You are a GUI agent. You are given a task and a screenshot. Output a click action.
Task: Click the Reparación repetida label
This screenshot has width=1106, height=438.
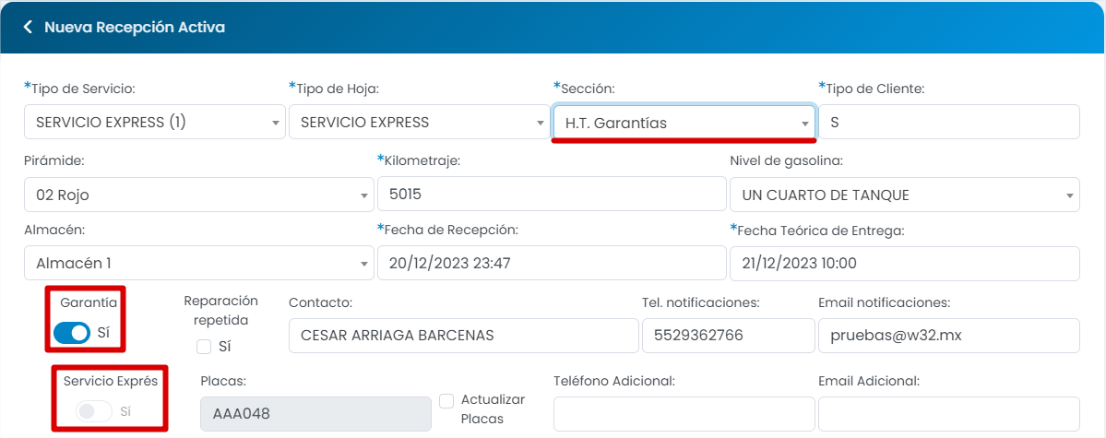click(220, 311)
